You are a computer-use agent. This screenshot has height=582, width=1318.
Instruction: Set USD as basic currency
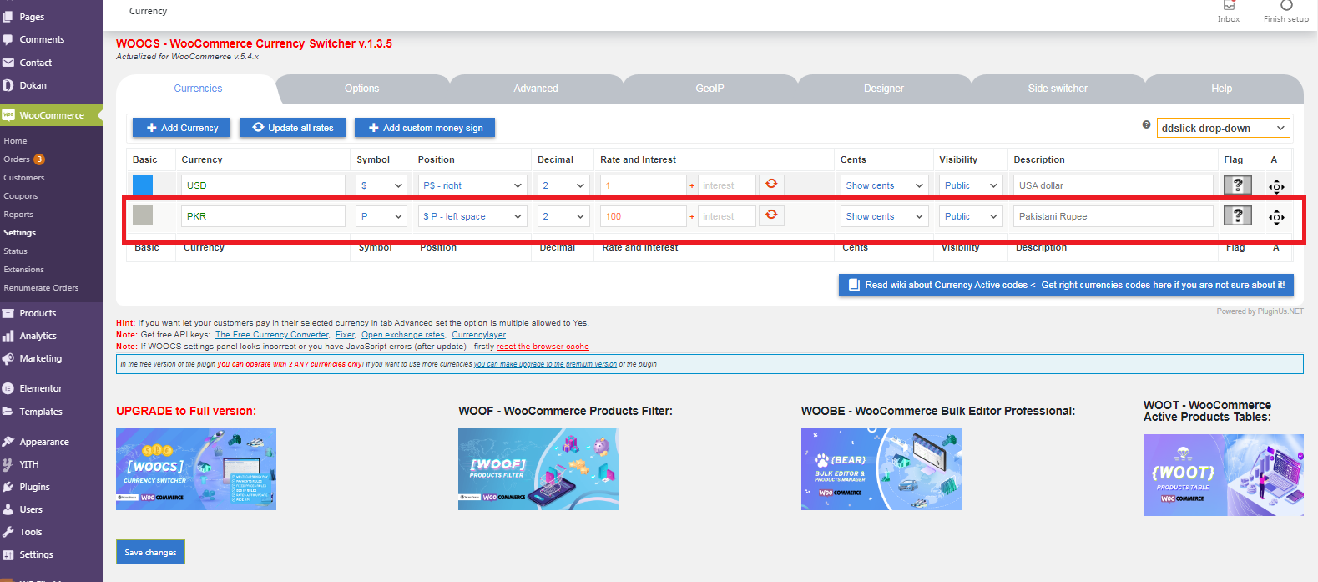coord(143,185)
